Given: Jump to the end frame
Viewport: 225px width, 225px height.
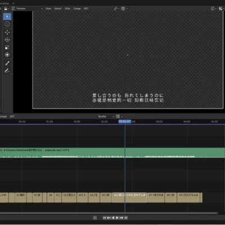Looking at the screenshot, I should (126, 218).
